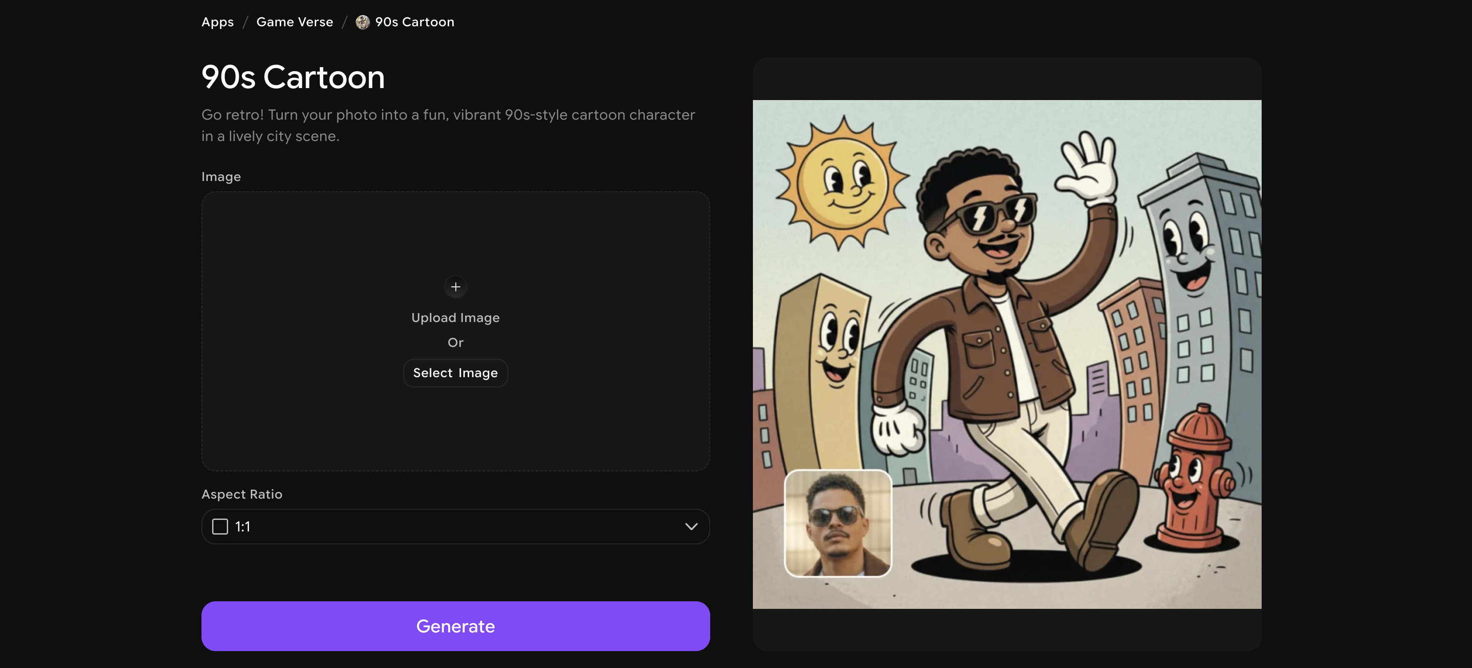Click the 90s Cartoon breadcrumb text
The height and width of the screenshot is (668, 1472).
[x=414, y=22]
